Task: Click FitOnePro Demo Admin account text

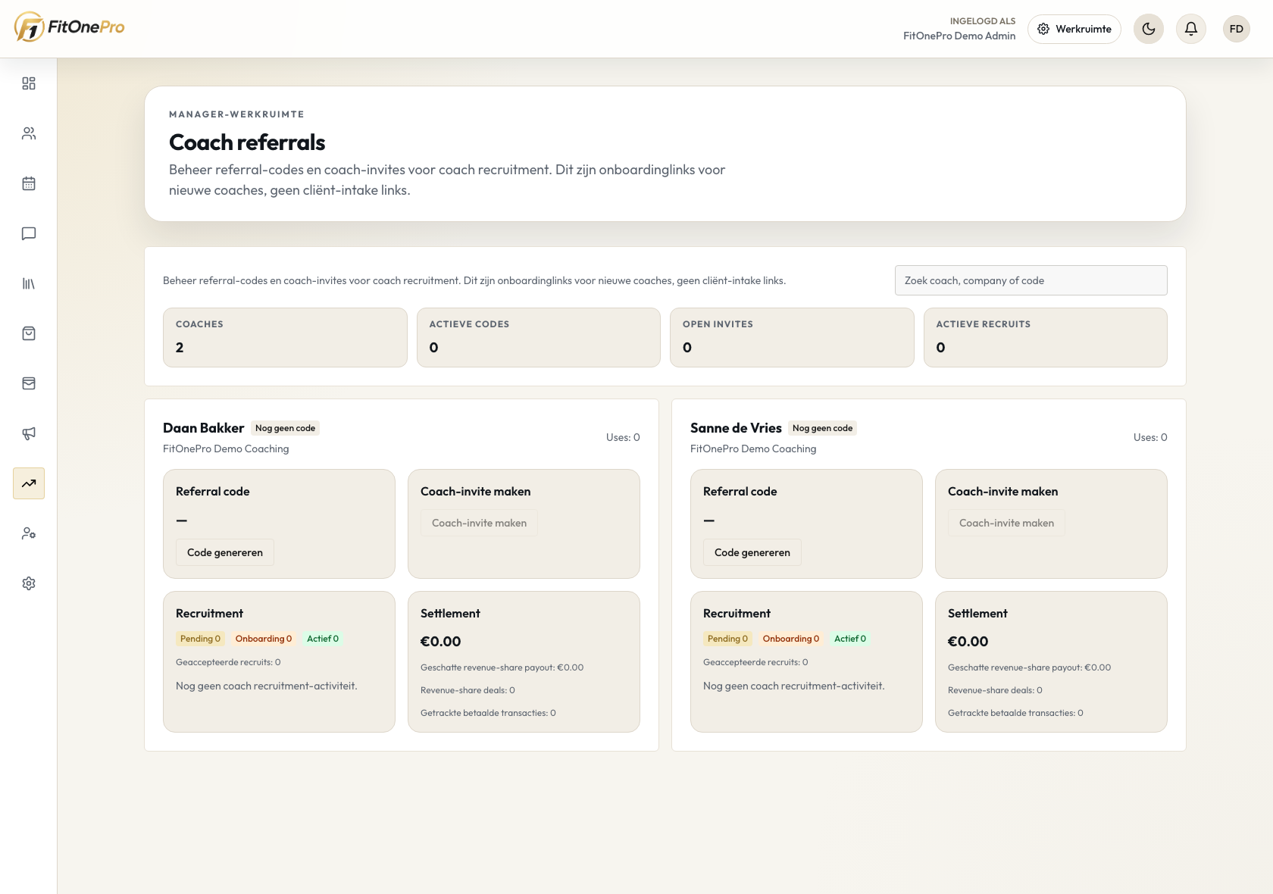Action: pyautogui.click(x=959, y=36)
